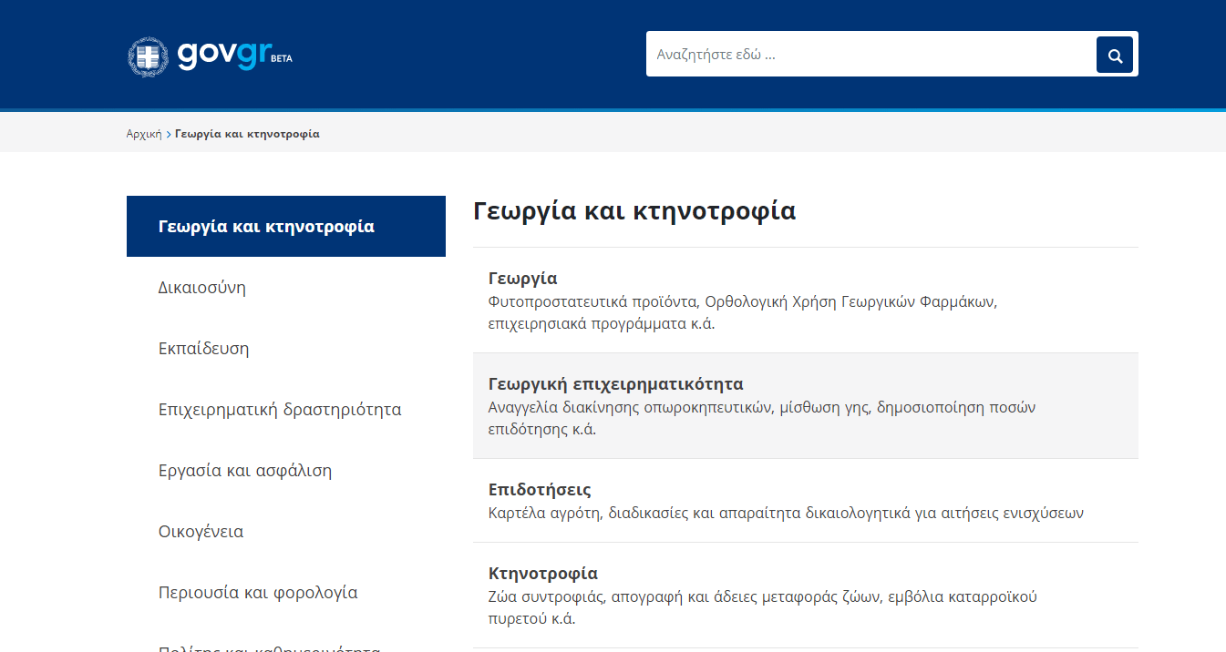Viewport: 1226px width, 652px height.
Task: Click the Γεωργία και κτηνοτροφία breadcrumb
Action: pos(247,134)
